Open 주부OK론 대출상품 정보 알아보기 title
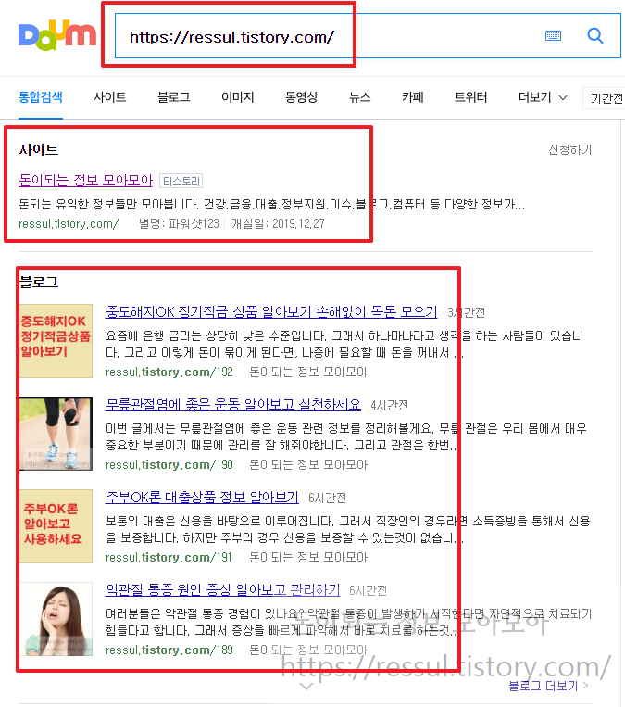This screenshot has width=625, height=707. 202,497
